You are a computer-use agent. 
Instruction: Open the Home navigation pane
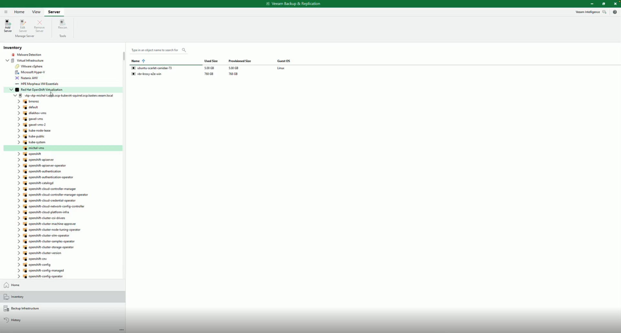[63, 285]
